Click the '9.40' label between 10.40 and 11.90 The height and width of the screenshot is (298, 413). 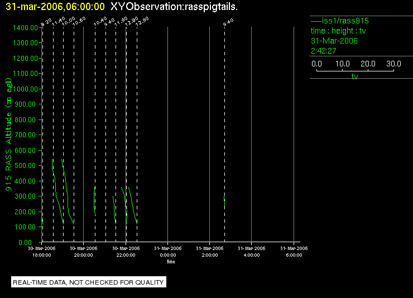click(x=109, y=23)
